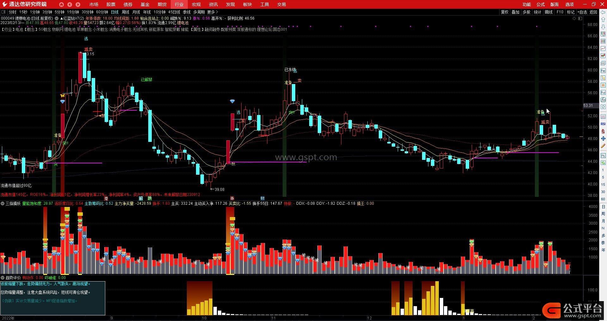Click the 53.31 price axis label
Screen dimensions: 607x321
pos(590,106)
